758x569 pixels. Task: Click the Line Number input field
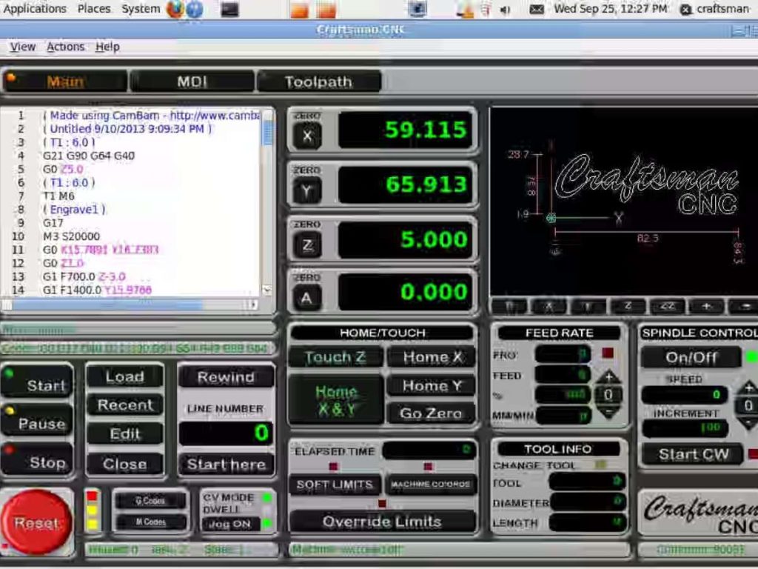(x=227, y=433)
